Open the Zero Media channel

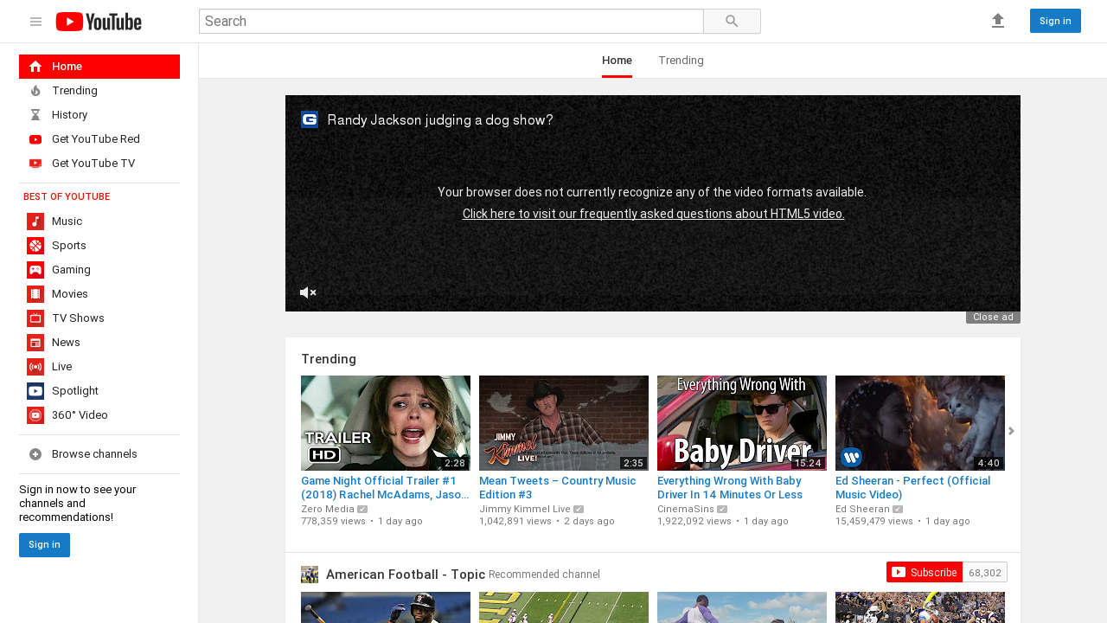coord(328,510)
